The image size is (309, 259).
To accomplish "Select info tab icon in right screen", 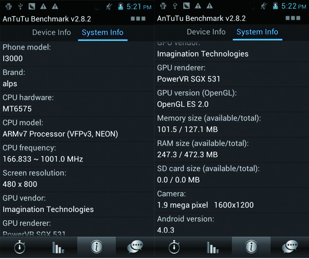I will click(x=251, y=247).
